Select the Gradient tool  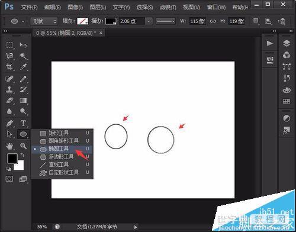[x=23, y=101]
